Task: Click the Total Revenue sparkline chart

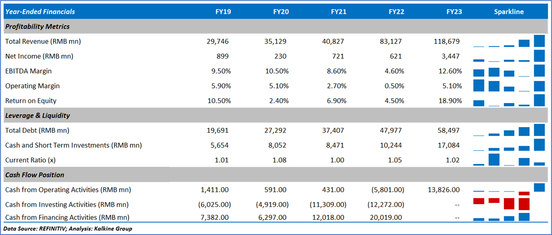Action: 509,42
